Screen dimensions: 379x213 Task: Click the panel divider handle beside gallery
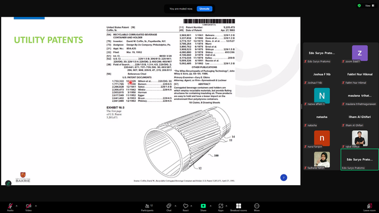[301, 106]
